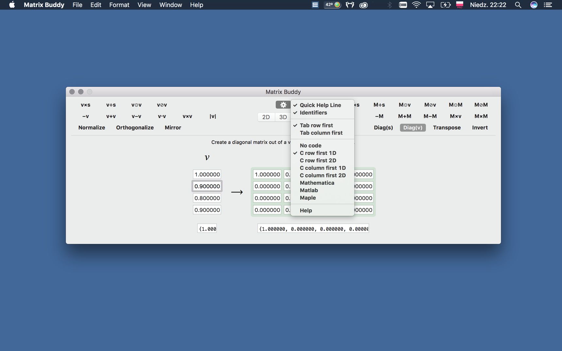Open the Edit menu
The height and width of the screenshot is (351, 562).
click(x=96, y=5)
